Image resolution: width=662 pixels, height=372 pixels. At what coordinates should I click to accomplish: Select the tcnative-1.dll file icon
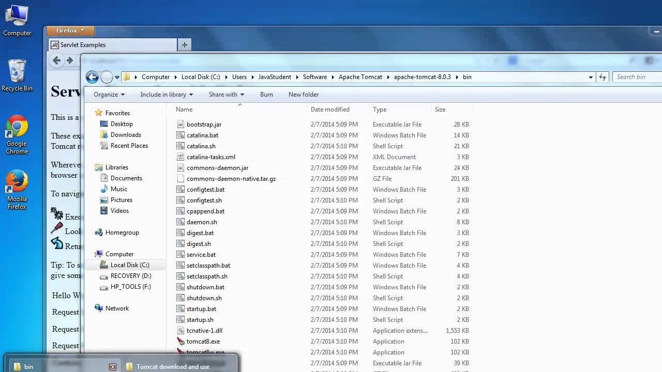(x=180, y=331)
